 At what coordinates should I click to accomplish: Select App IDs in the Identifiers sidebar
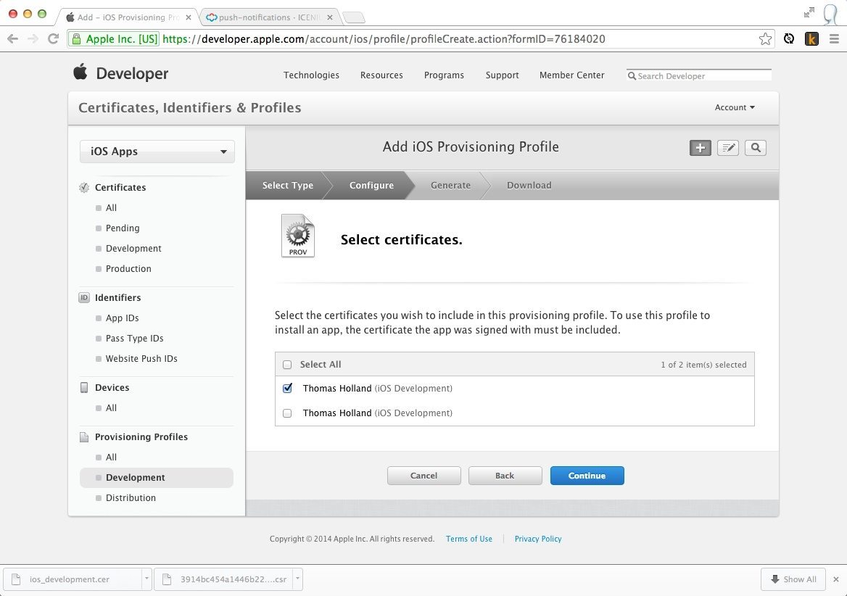(x=122, y=318)
